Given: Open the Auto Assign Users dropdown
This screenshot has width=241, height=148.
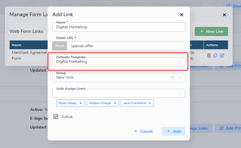Looking at the screenshot, I should pyautogui.click(x=119, y=93).
